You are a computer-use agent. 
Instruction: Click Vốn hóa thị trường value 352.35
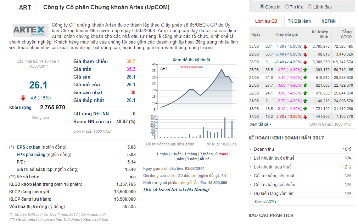[129, 207]
